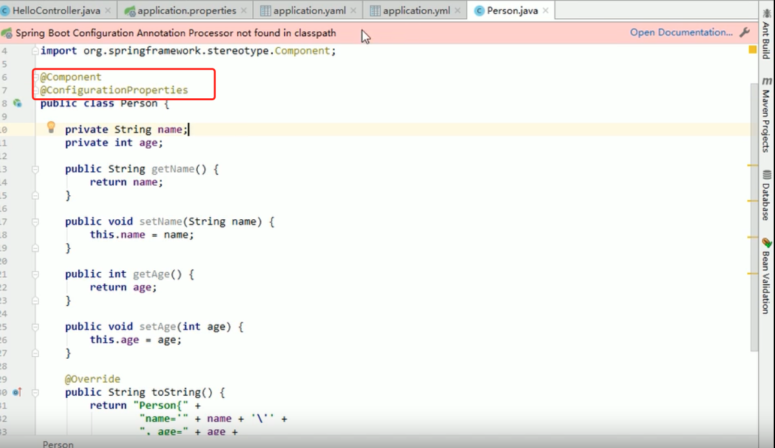Click the @ConfigurationProperties annotation
The height and width of the screenshot is (448, 775).
(114, 90)
